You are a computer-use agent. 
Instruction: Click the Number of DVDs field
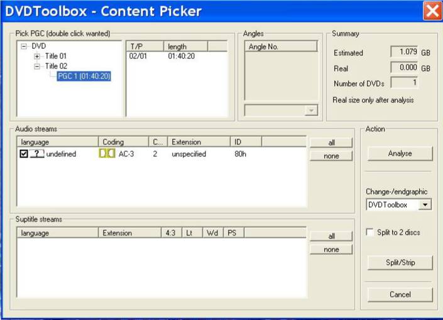(x=404, y=83)
